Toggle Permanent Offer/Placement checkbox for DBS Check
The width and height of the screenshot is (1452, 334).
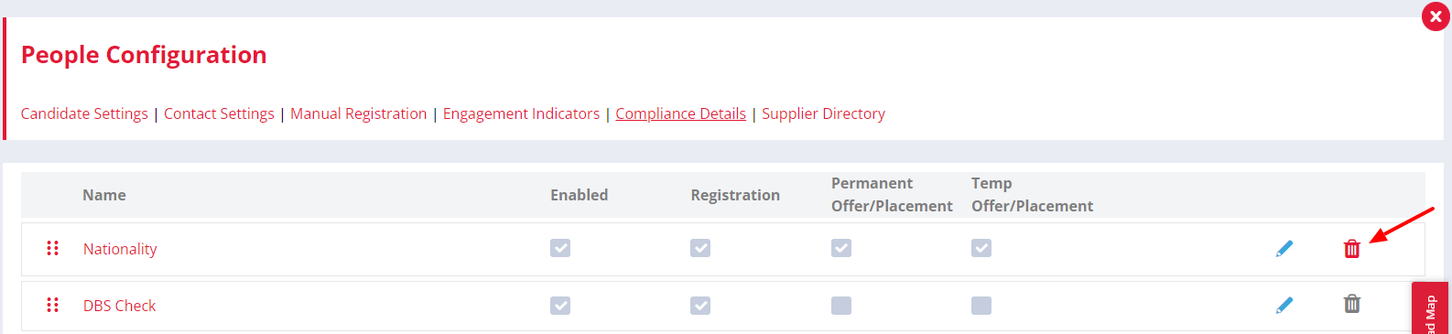(x=841, y=306)
